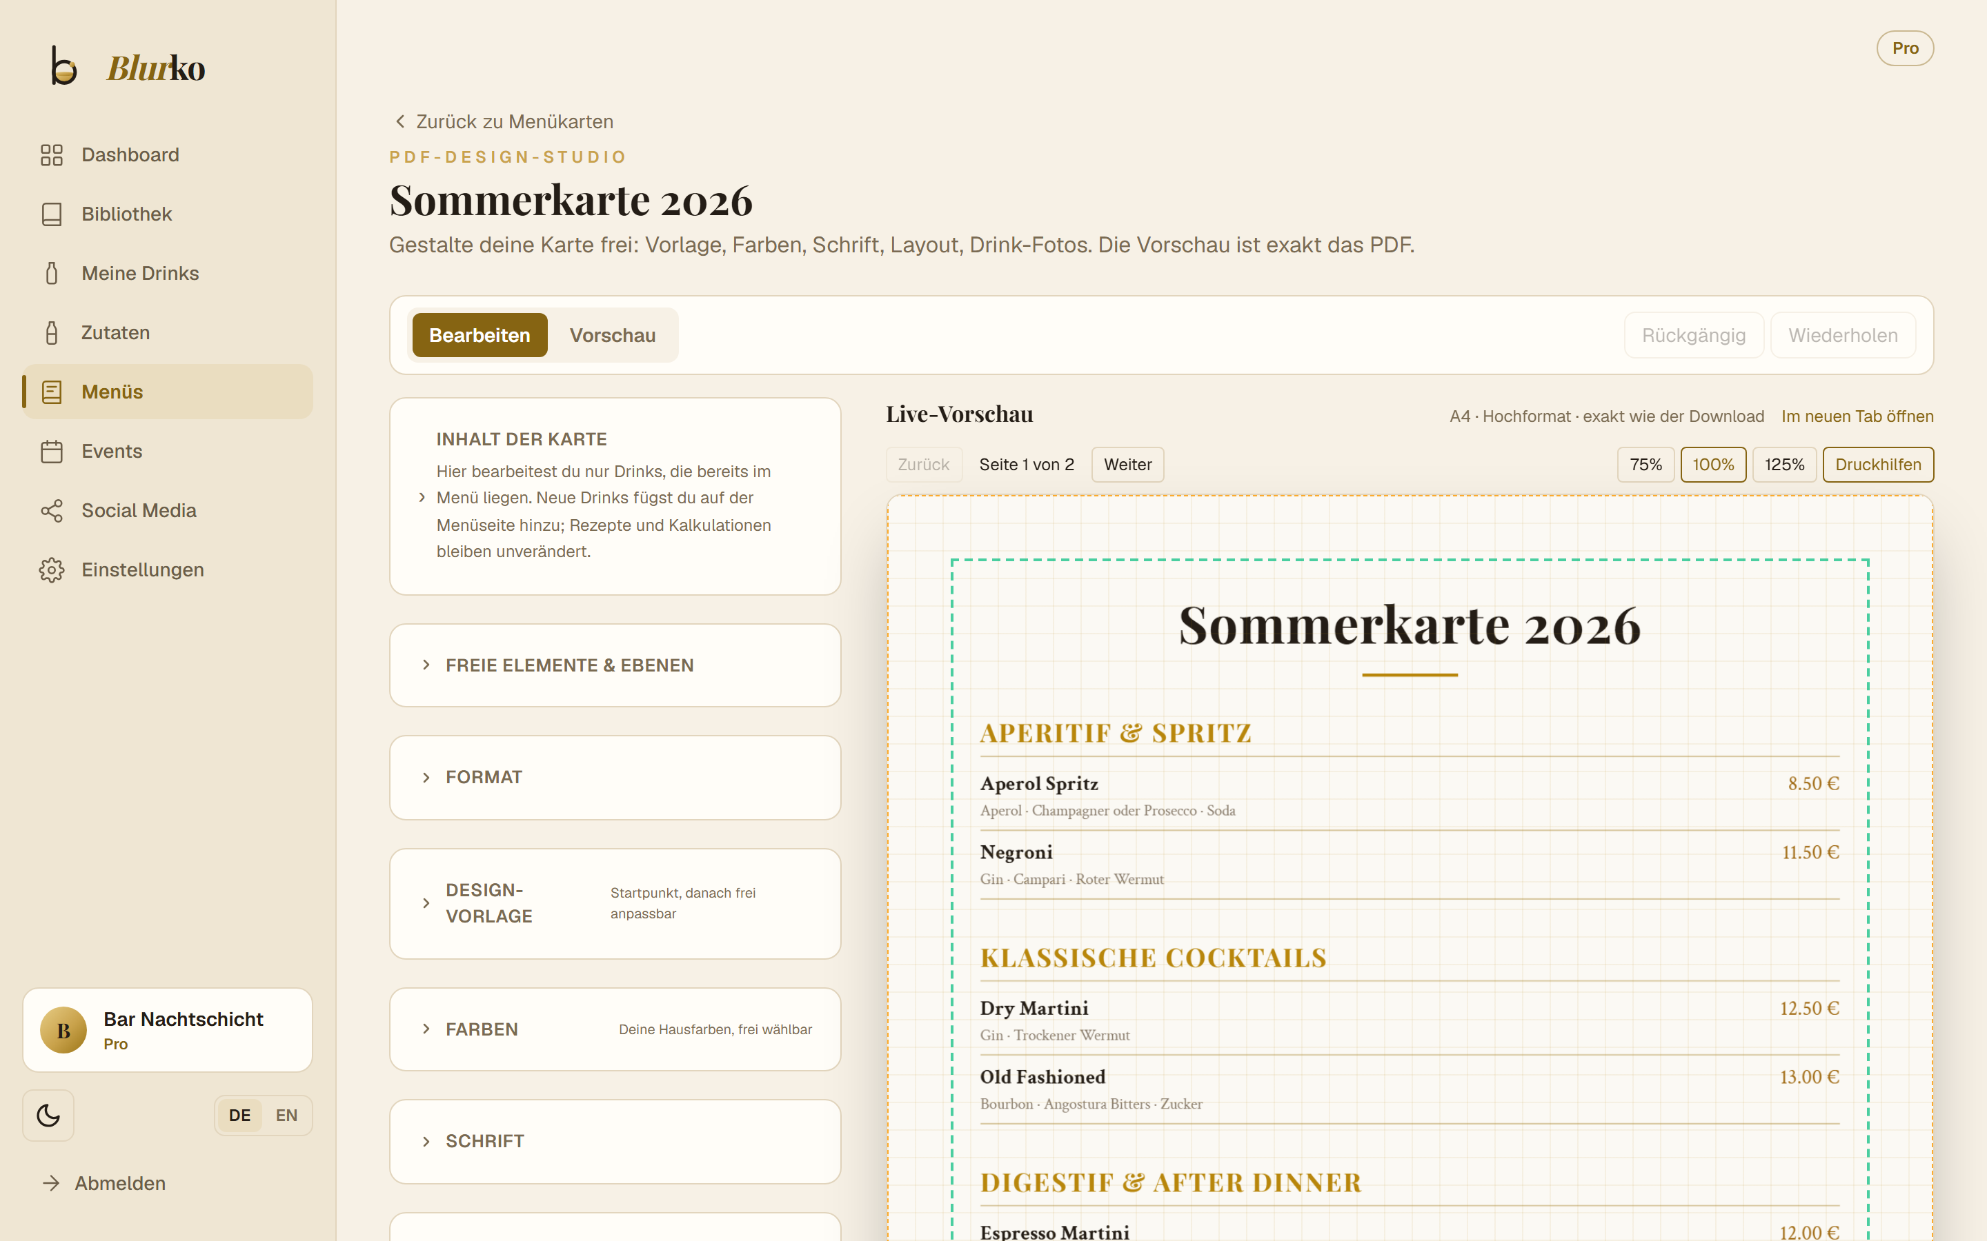Select the Old Fashioned drink entry
Screen dimensions: 1987x1241
[x=1409, y=1089]
